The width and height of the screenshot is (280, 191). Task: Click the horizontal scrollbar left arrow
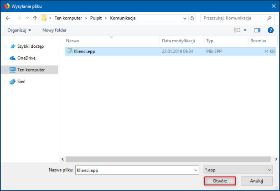coord(62,159)
